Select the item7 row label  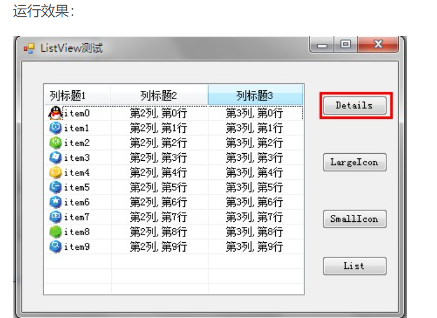click(77, 217)
